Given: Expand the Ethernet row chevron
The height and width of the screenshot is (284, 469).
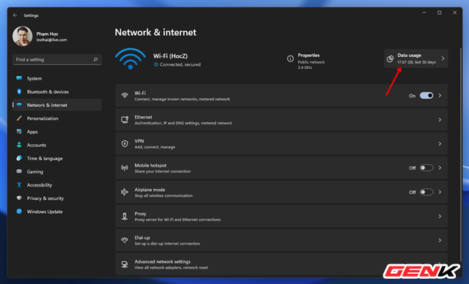Looking at the screenshot, I should [440, 120].
